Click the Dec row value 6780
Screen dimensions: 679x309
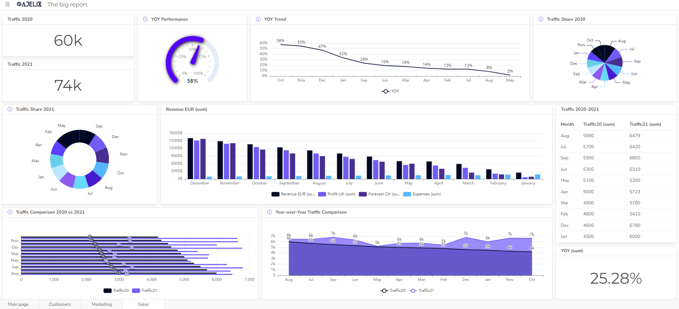click(x=635, y=225)
